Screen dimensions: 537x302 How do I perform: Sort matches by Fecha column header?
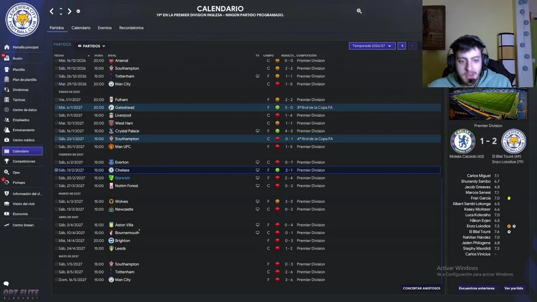pos(59,55)
